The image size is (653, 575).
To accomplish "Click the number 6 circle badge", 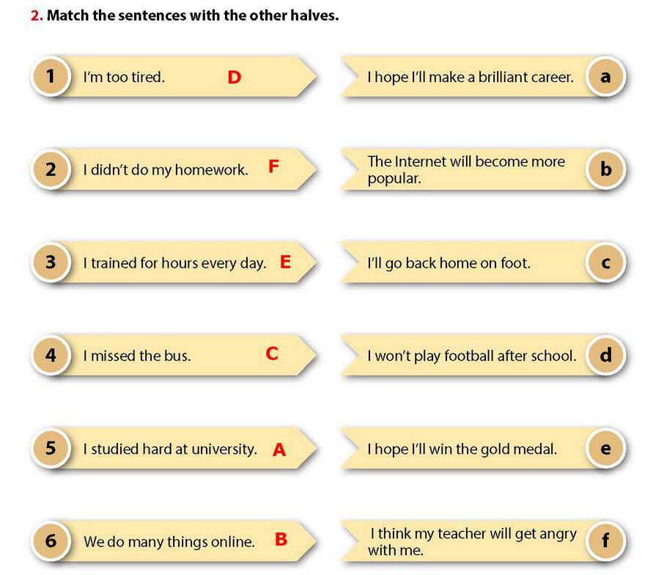I will tap(51, 541).
